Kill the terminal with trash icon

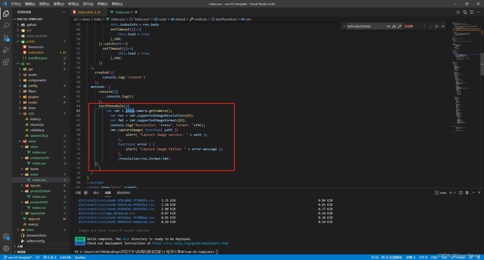point(467,193)
